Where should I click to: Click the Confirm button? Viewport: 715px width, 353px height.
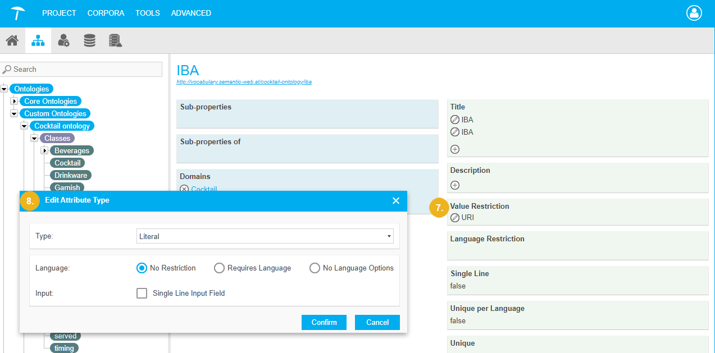(x=324, y=322)
